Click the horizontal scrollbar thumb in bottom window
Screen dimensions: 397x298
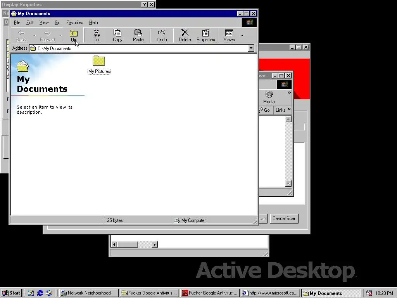(x=127, y=244)
